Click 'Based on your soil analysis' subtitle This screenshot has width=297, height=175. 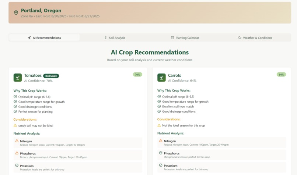150,60
